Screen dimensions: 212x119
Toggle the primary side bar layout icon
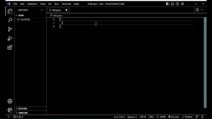click(x=168, y=4)
